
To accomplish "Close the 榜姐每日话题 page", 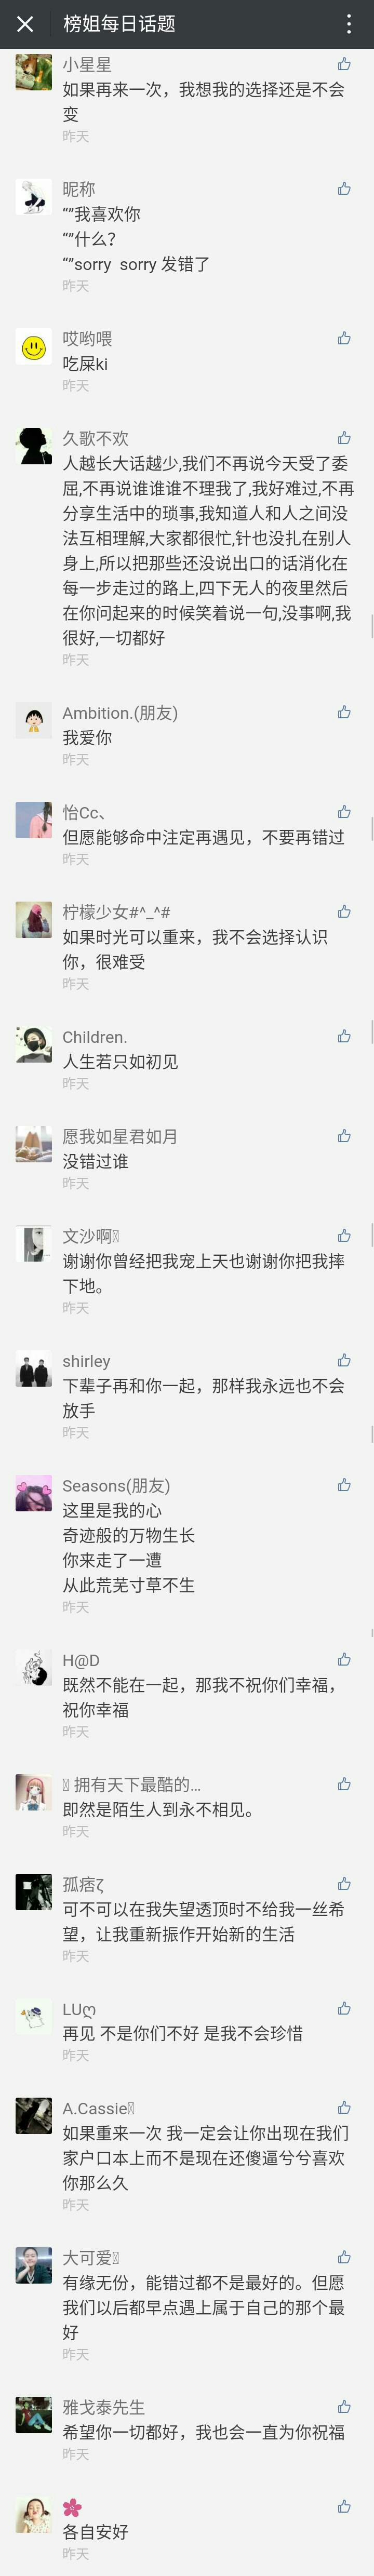I will pyautogui.click(x=25, y=24).
